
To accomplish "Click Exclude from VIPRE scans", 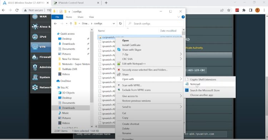I will pyautogui.click(x=137, y=90).
